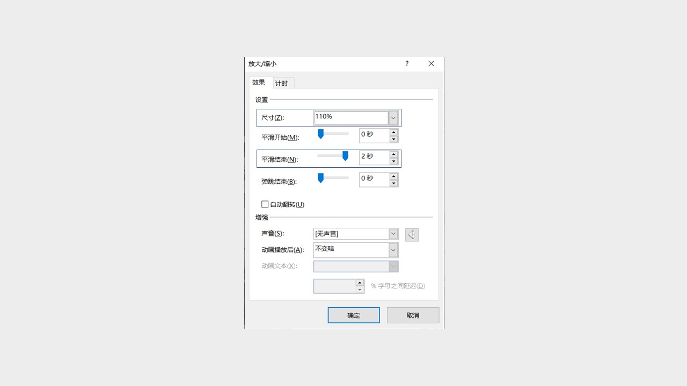This screenshot has height=386, width=687.
Task: Increase 平滑开始 seconds with up arrow
Action: pyautogui.click(x=393, y=132)
